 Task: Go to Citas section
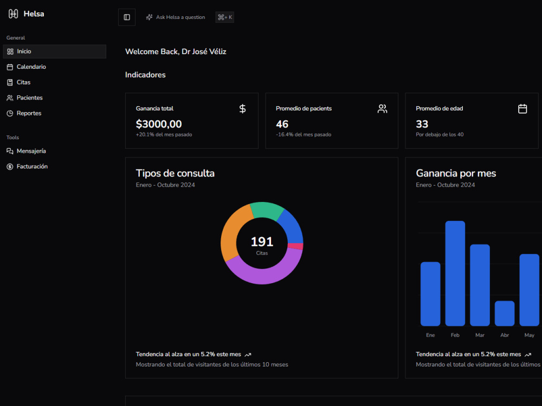click(x=54, y=82)
